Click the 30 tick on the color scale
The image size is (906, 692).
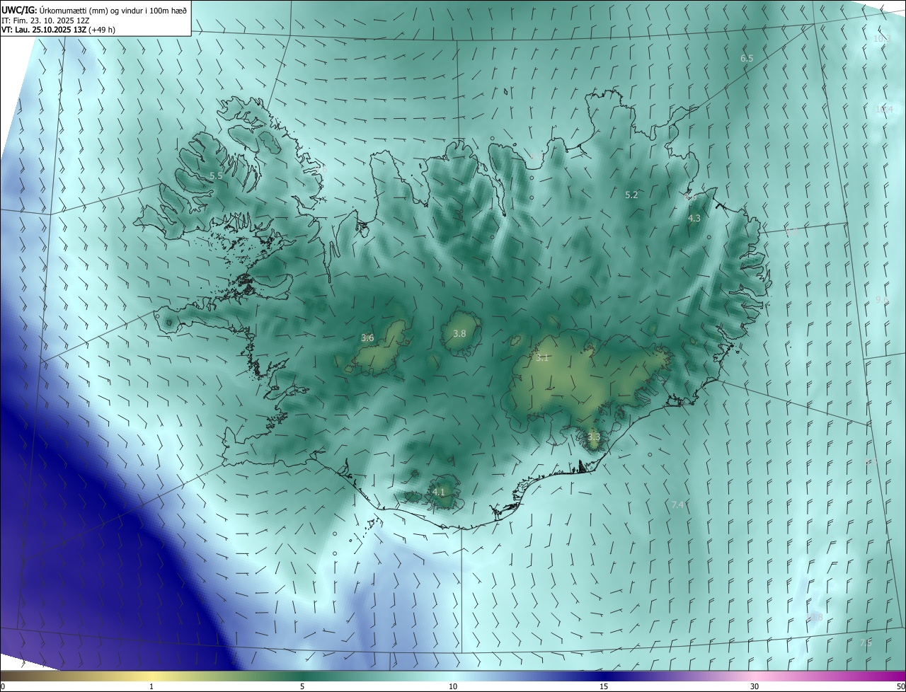click(x=755, y=686)
